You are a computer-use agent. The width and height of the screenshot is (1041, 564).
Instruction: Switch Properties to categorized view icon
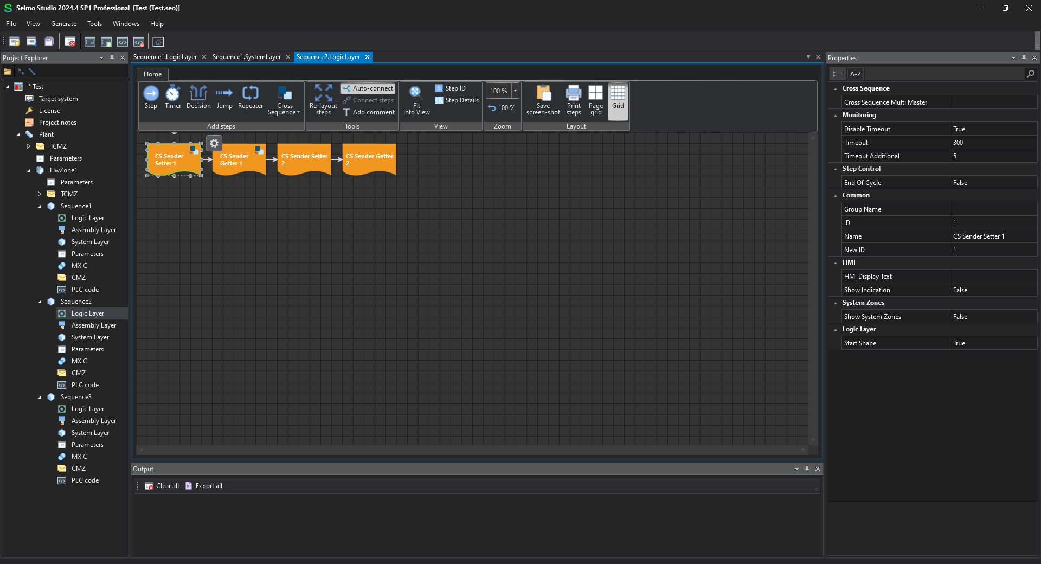click(838, 74)
